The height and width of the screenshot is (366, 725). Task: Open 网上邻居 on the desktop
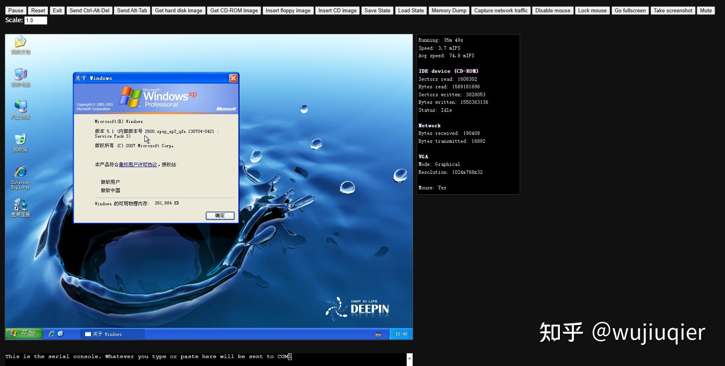tap(20, 108)
